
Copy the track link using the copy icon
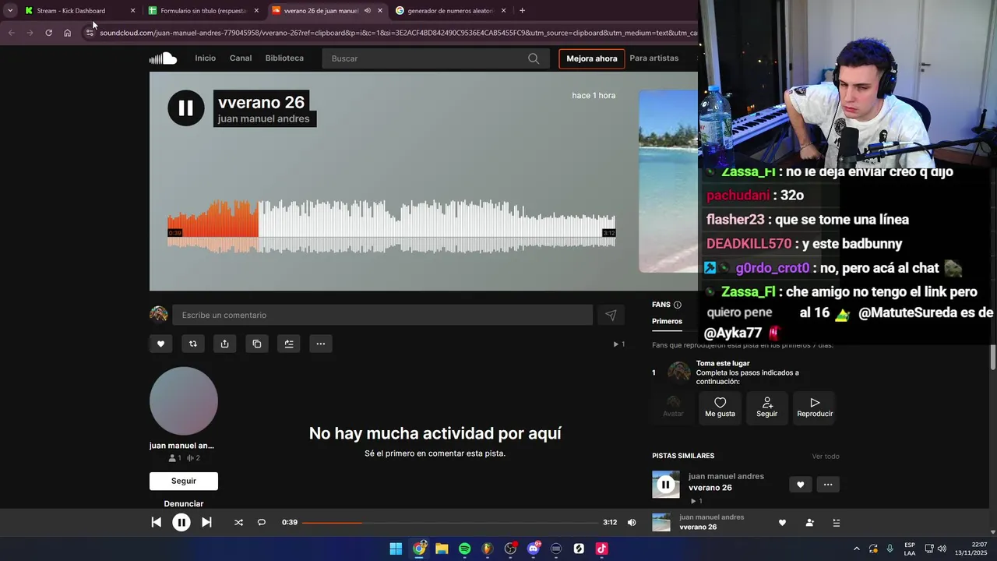256,344
